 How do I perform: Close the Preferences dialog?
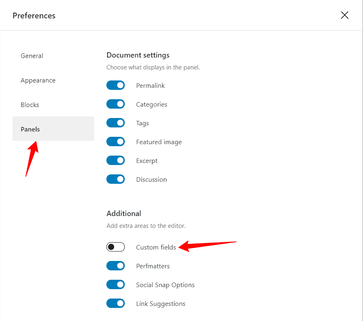click(x=345, y=15)
